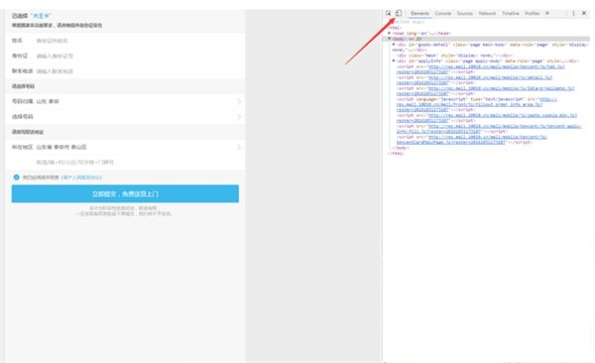Open the tencent-apply-info-fill.js script link
Image resolution: width=595 pixels, height=363 pixels.
point(489,129)
